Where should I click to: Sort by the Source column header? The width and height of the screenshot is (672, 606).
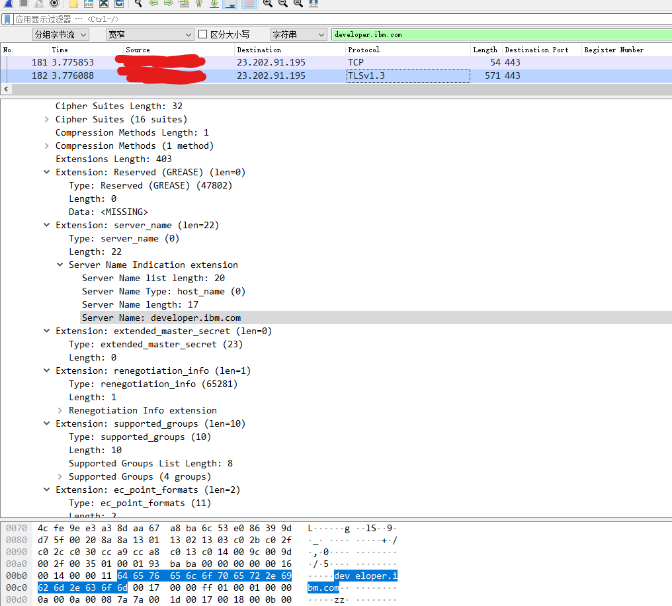click(x=179, y=50)
